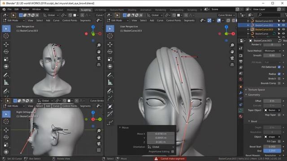The width and height of the screenshot is (287, 161).
Task: Toggle selectability arrow for BezierCurve.002
Action: [x=279, y=25]
